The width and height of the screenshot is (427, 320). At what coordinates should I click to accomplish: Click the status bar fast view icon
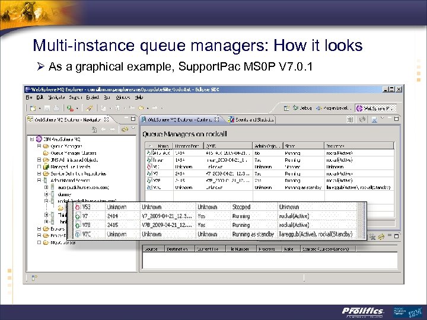pyautogui.click(x=34, y=278)
